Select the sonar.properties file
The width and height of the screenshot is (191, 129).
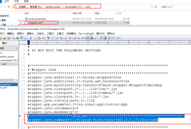(x=37, y=19)
